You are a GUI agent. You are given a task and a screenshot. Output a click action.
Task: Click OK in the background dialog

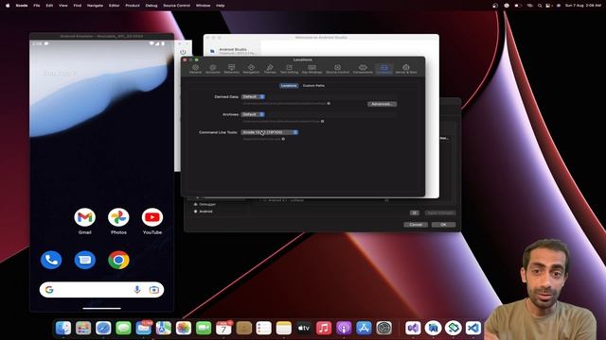[443, 225]
